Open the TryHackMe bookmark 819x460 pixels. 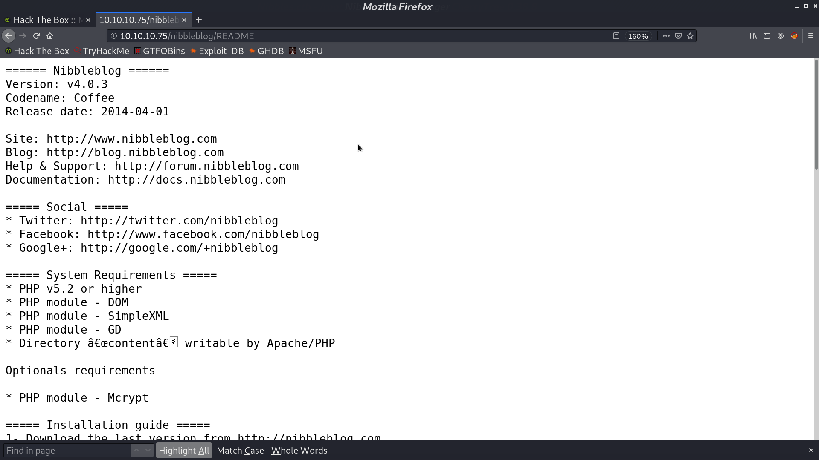point(102,51)
